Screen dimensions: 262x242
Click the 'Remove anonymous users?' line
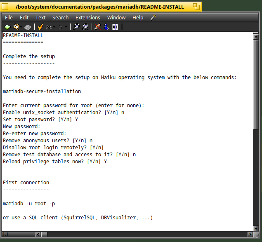coord(47,141)
